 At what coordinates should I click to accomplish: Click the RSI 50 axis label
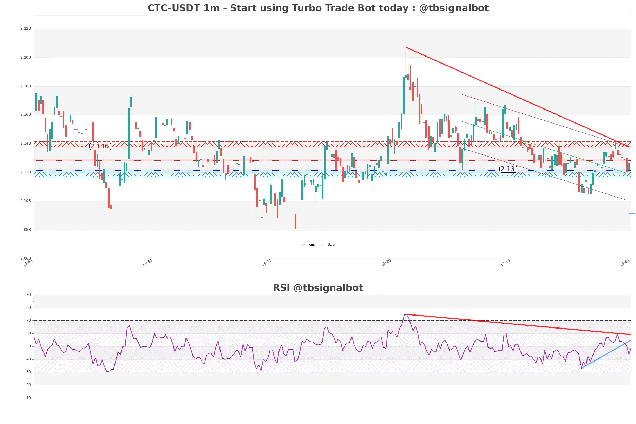(x=29, y=346)
